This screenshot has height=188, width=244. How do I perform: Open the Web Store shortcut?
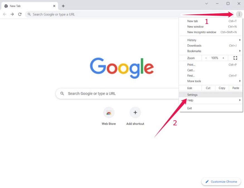pyautogui.click(x=109, y=112)
